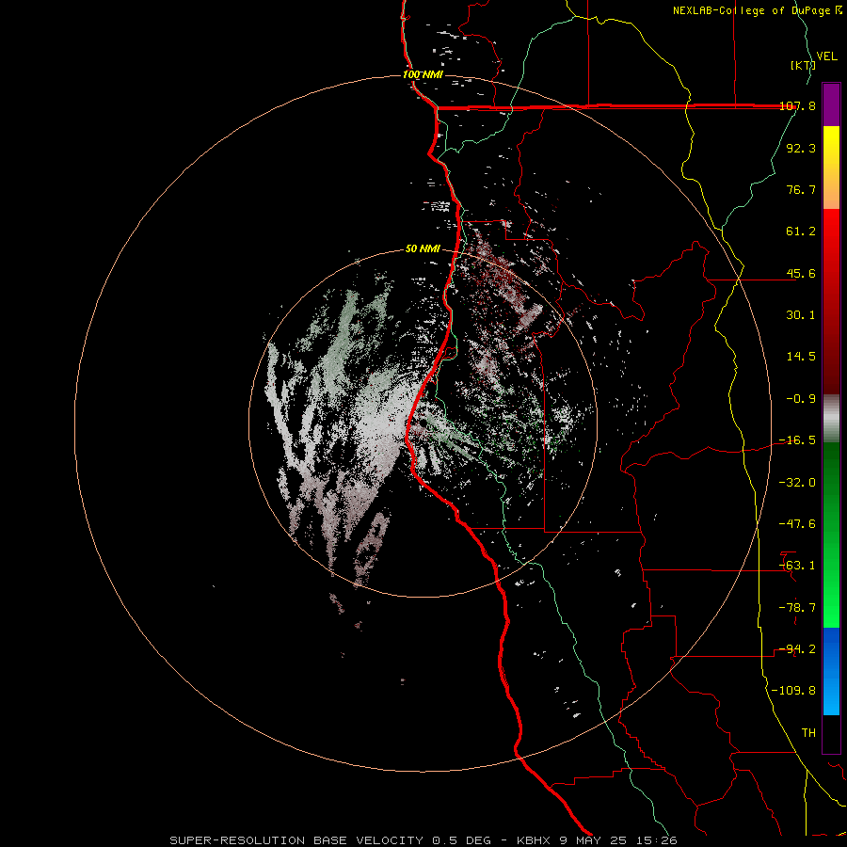Screen dimensions: 847x847
Task: Select the 30.1 legend value
Action: [x=801, y=315]
